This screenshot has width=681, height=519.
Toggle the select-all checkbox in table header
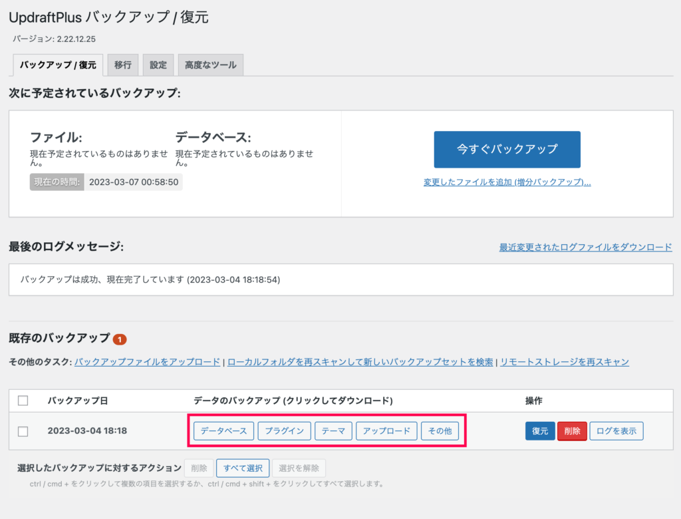tap(23, 401)
